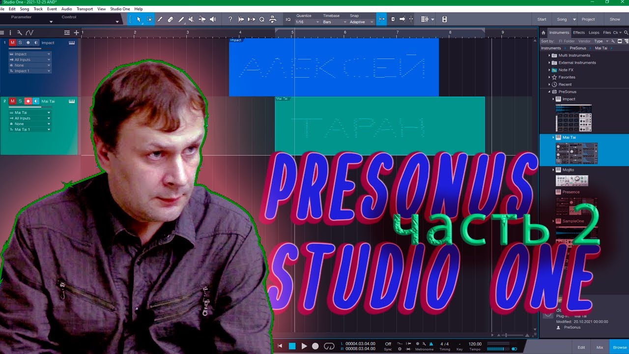Collapse the PreSonus folder in the browser
This screenshot has height=354, width=629.
pyautogui.click(x=550, y=92)
